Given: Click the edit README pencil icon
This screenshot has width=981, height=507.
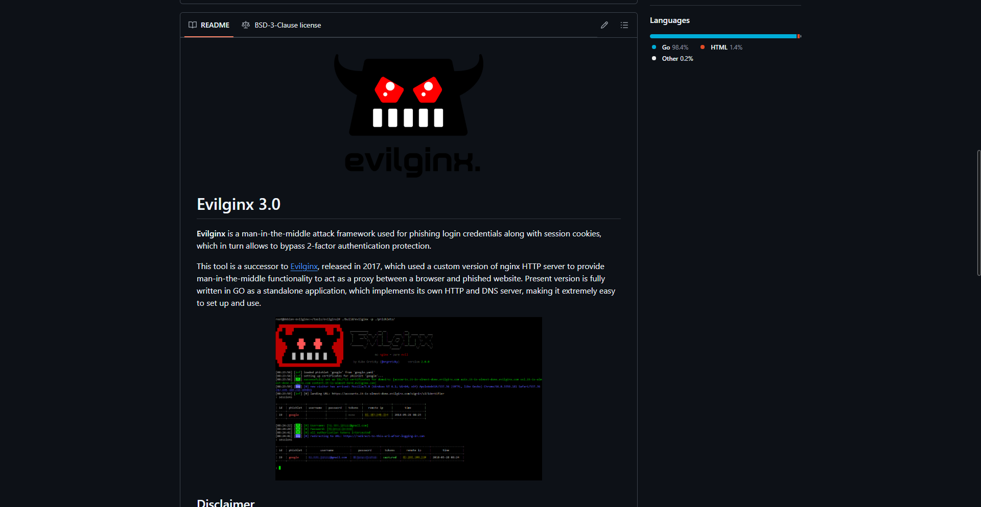Looking at the screenshot, I should 604,25.
